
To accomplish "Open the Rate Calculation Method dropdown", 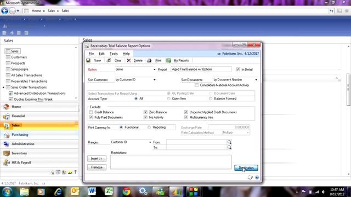I will pos(247,132).
